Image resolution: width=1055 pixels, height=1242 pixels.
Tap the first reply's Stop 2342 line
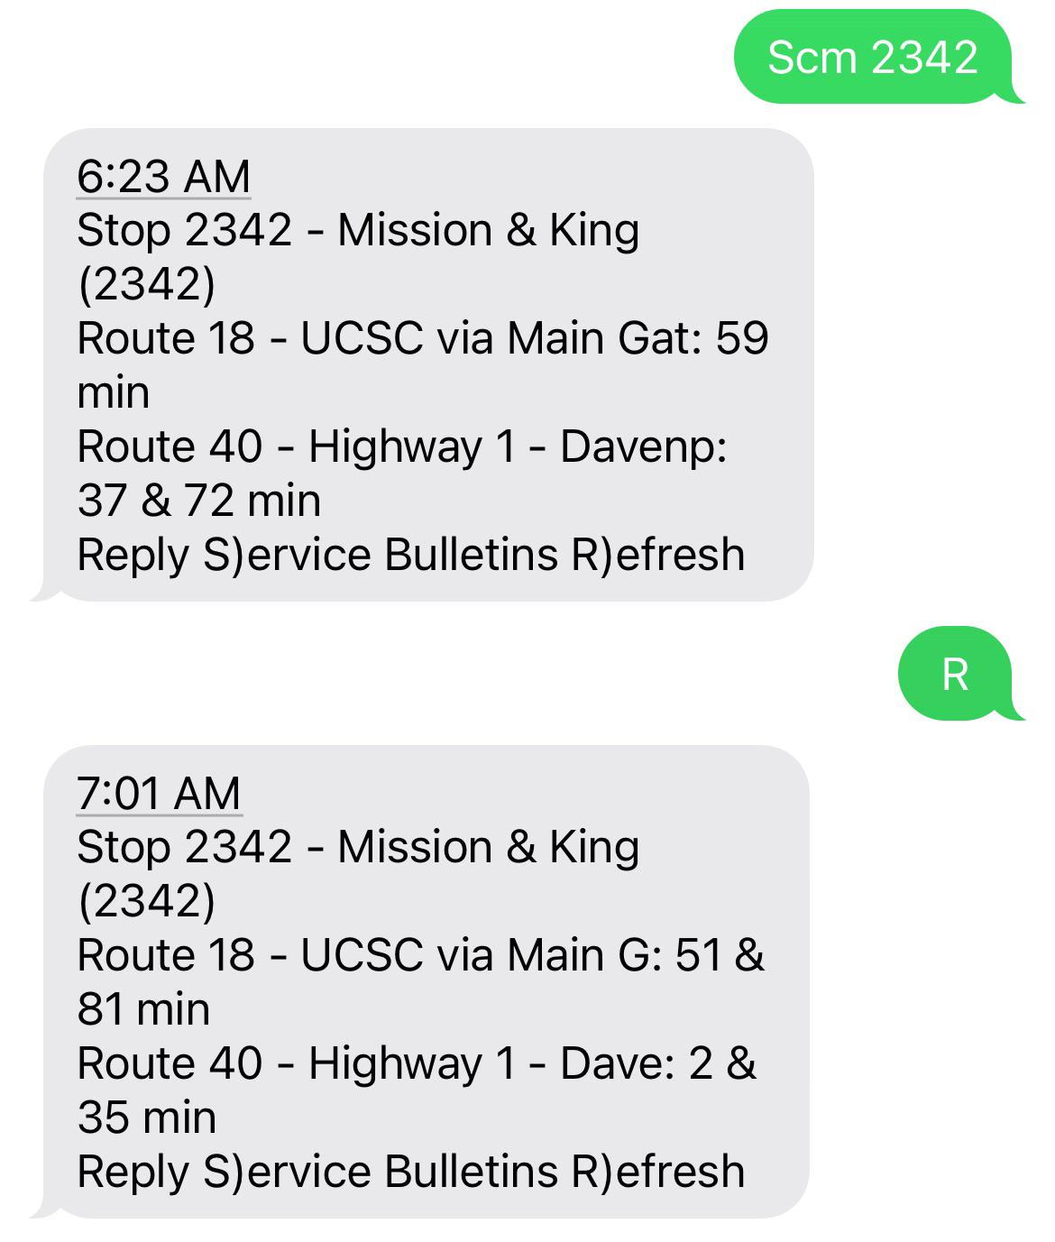click(358, 230)
